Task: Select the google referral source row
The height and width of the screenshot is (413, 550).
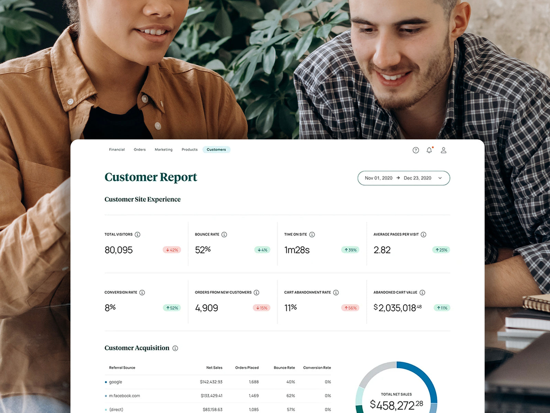Action: point(218,382)
